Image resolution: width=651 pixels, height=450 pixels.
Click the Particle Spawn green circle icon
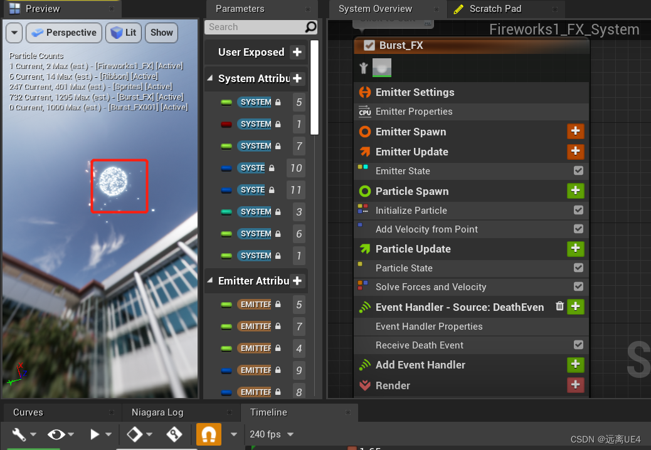365,191
